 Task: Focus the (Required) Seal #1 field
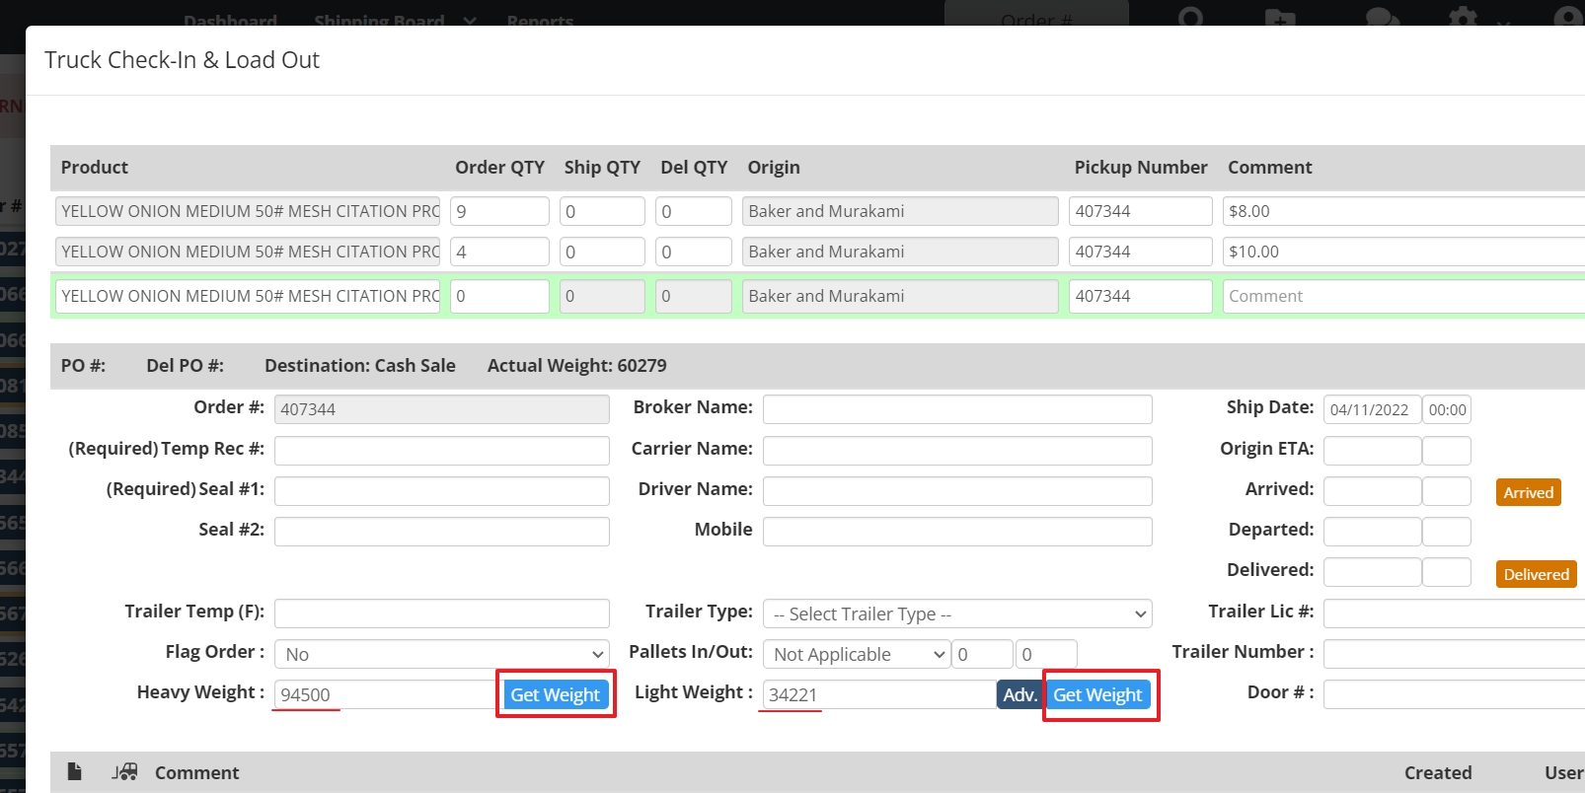pyautogui.click(x=441, y=490)
